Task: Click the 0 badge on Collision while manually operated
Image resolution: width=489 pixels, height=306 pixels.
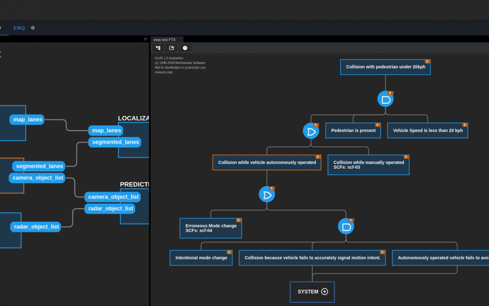Action: pyautogui.click(x=406, y=157)
